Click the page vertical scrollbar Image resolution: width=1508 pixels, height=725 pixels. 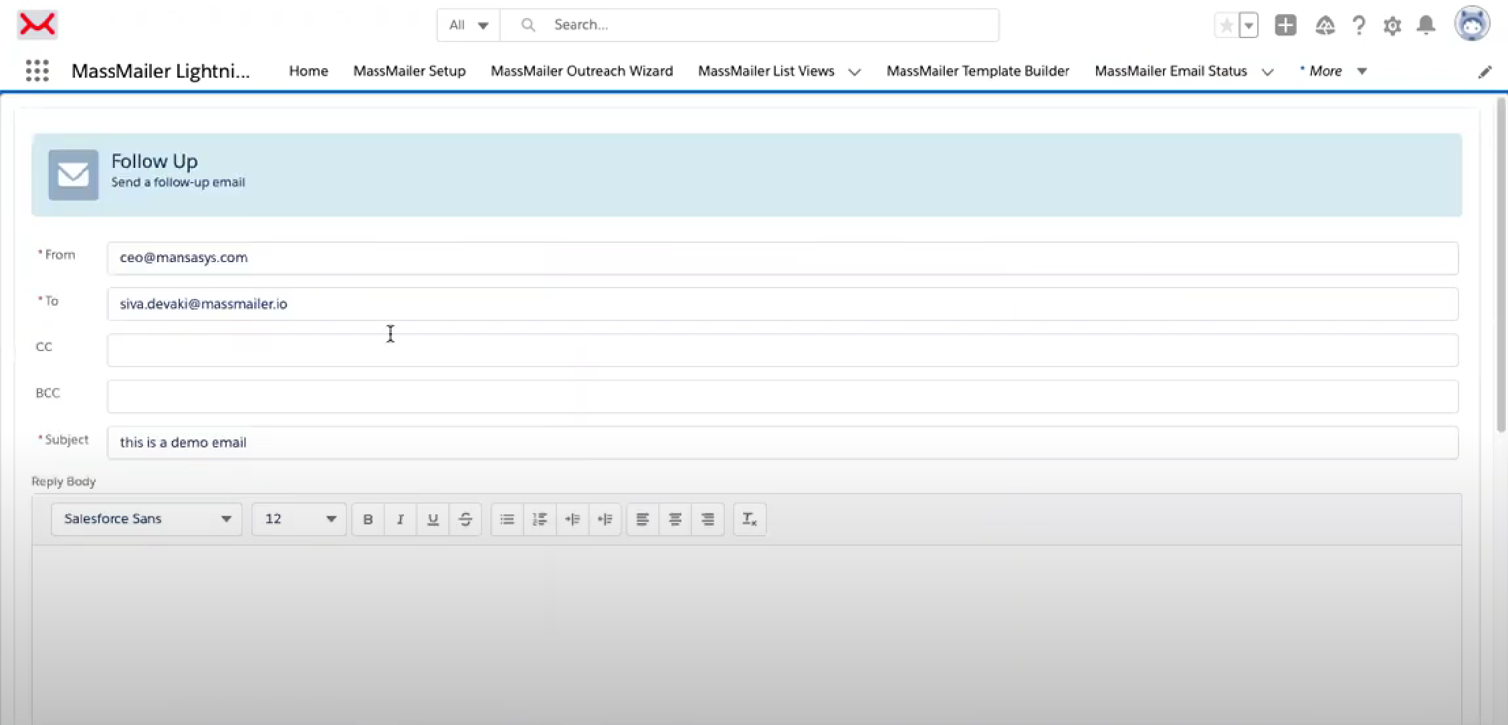pyautogui.click(x=1501, y=265)
